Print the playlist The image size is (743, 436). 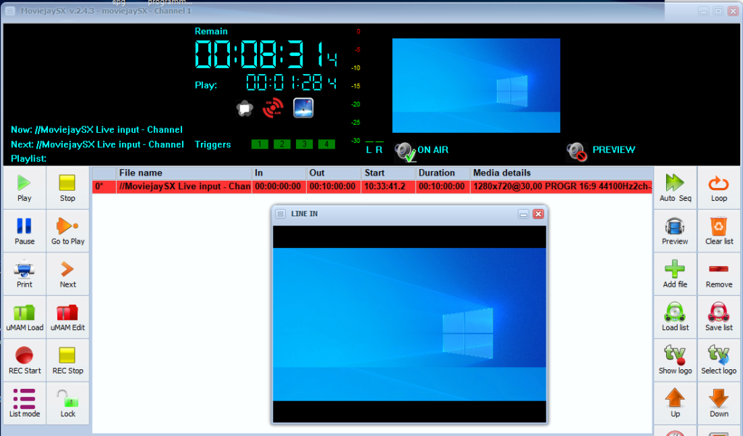[24, 274]
